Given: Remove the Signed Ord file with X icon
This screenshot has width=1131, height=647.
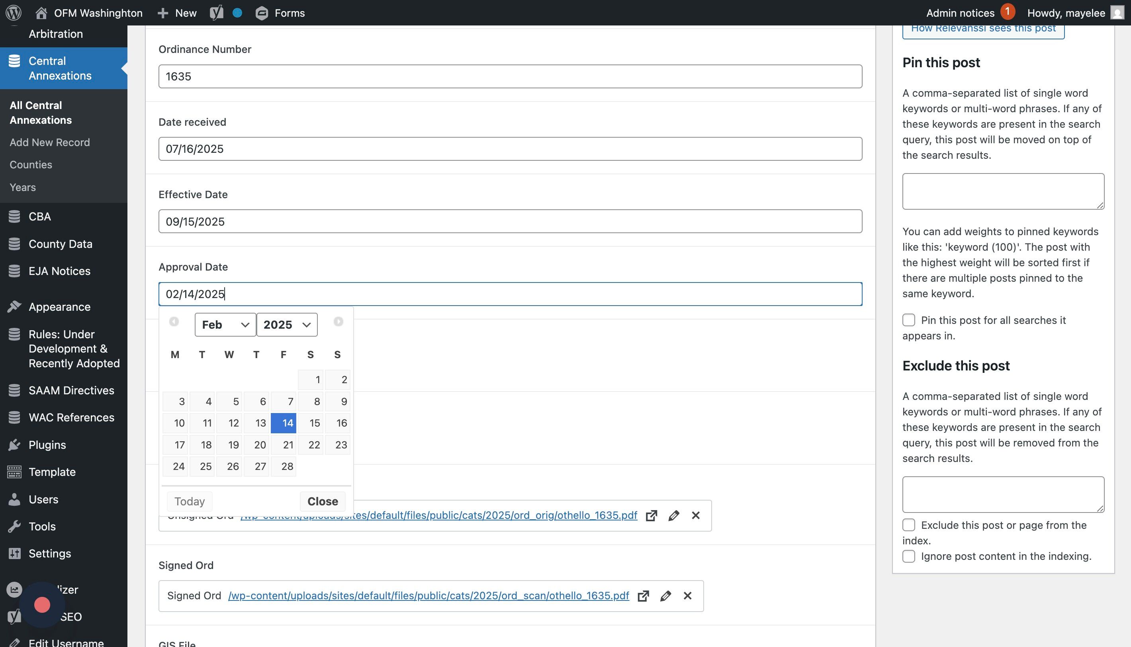Looking at the screenshot, I should pyautogui.click(x=688, y=596).
